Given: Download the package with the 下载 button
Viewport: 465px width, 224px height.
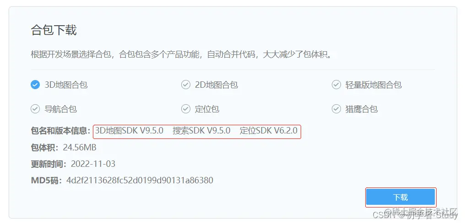Looking at the screenshot, I should point(400,197).
